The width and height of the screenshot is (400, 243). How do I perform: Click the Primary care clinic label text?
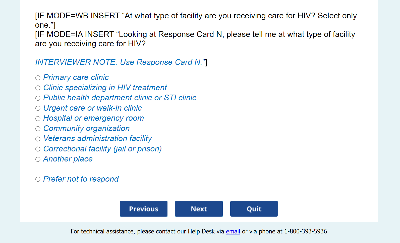76,77
